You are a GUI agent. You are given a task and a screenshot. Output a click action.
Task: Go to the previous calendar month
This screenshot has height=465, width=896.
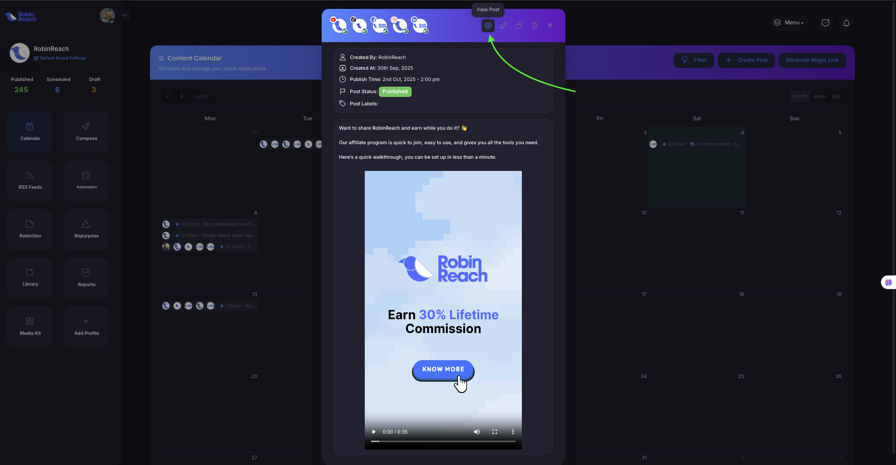(168, 96)
